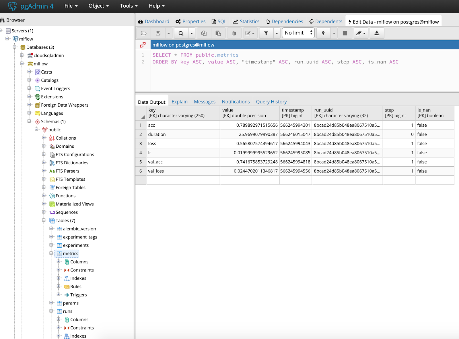This screenshot has height=339, width=459.
Task: Click the Catalogs diamond icon
Action: (37, 80)
